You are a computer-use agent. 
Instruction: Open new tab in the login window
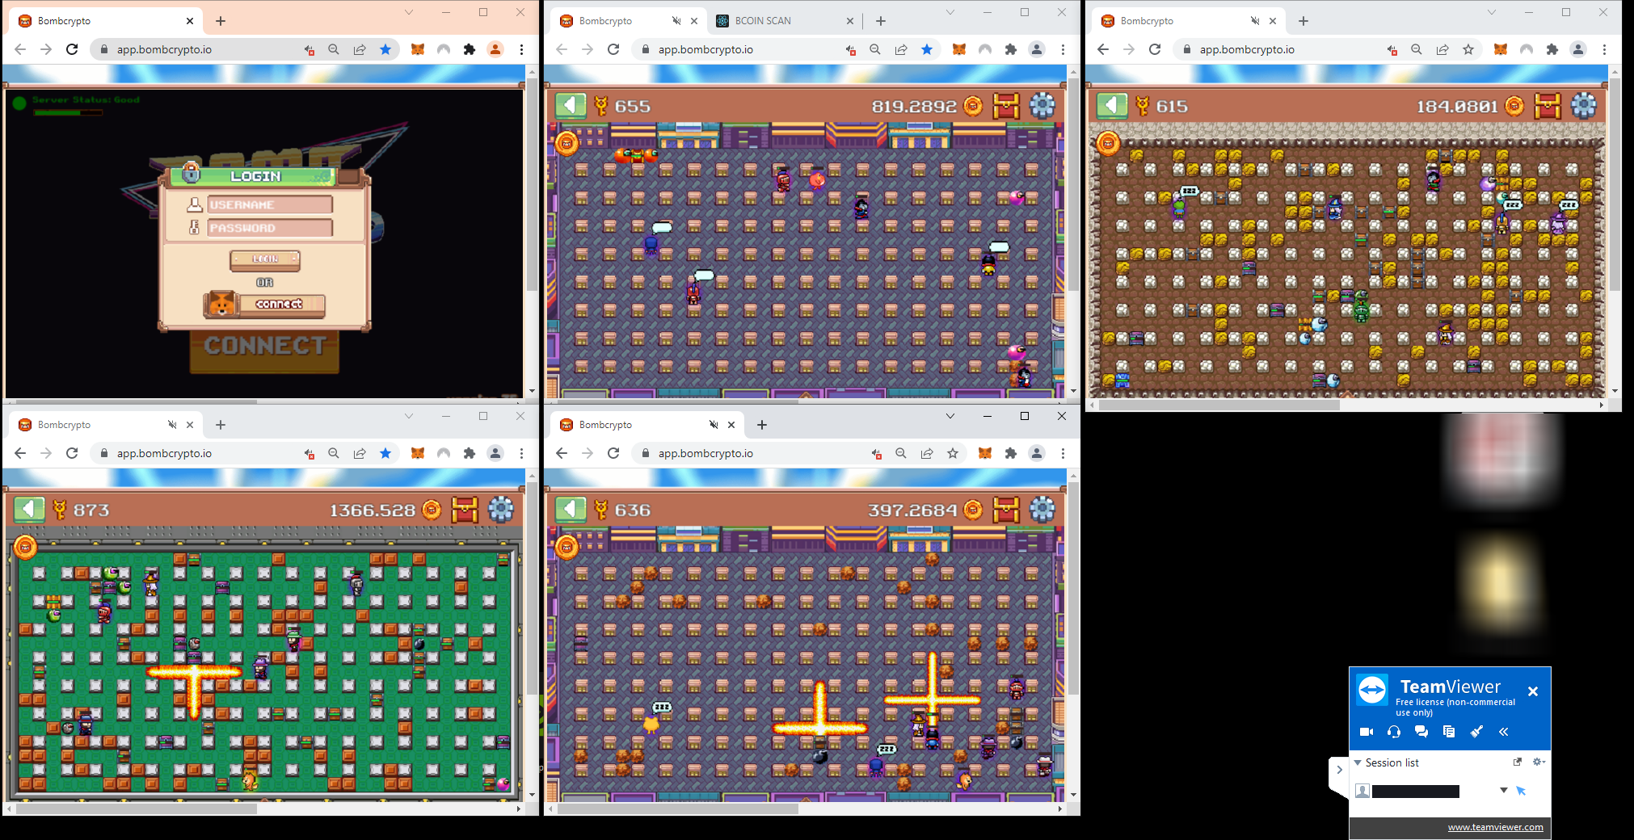(221, 21)
